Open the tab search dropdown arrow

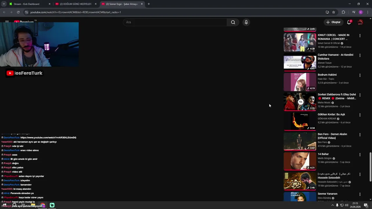(4, 4)
